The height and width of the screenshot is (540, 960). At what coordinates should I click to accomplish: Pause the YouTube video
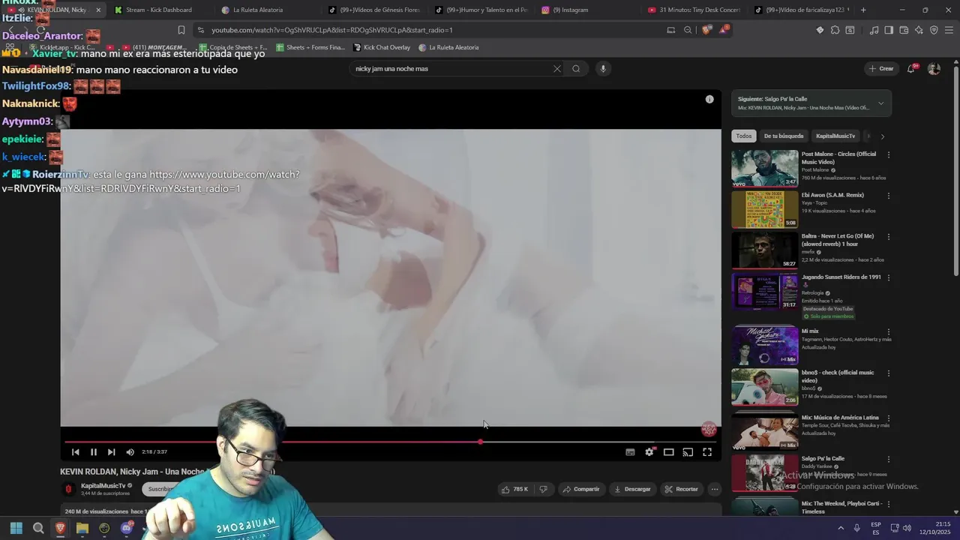pyautogui.click(x=94, y=452)
